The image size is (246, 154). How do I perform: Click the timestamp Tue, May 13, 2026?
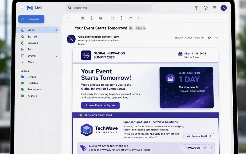[189, 38]
